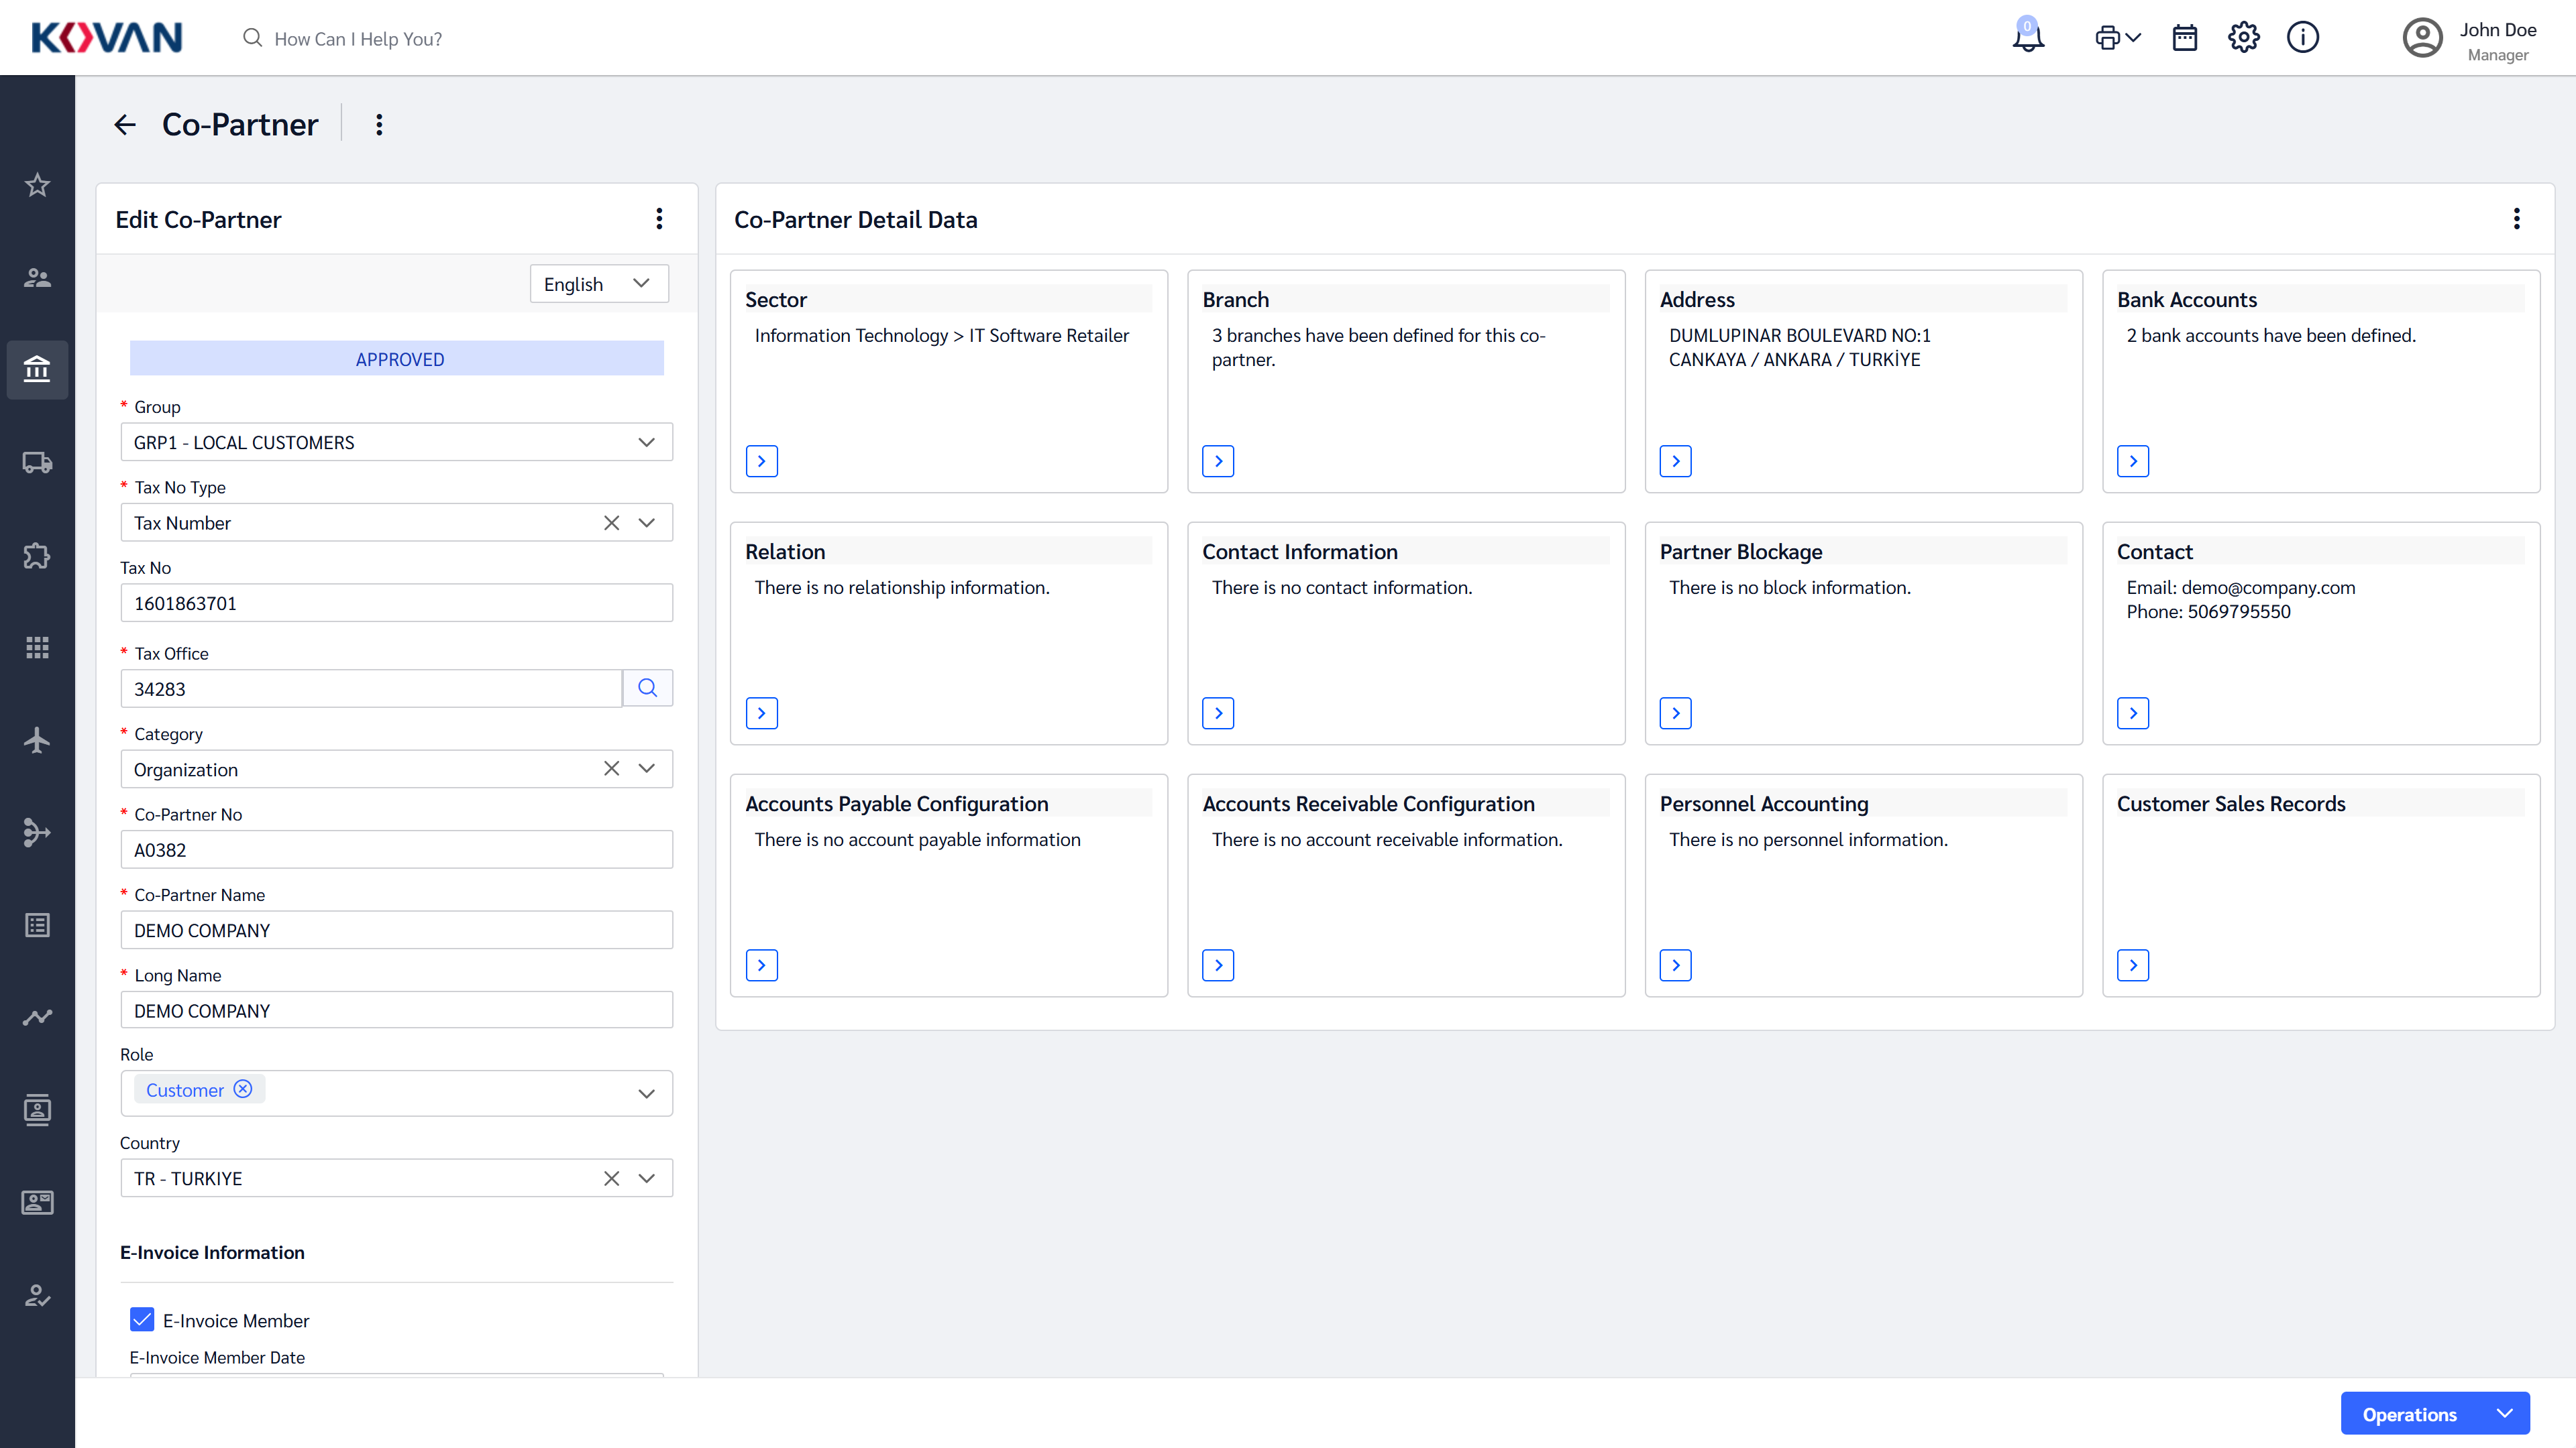
Task: Click the Co-Partner Name field
Action: tap(397, 930)
